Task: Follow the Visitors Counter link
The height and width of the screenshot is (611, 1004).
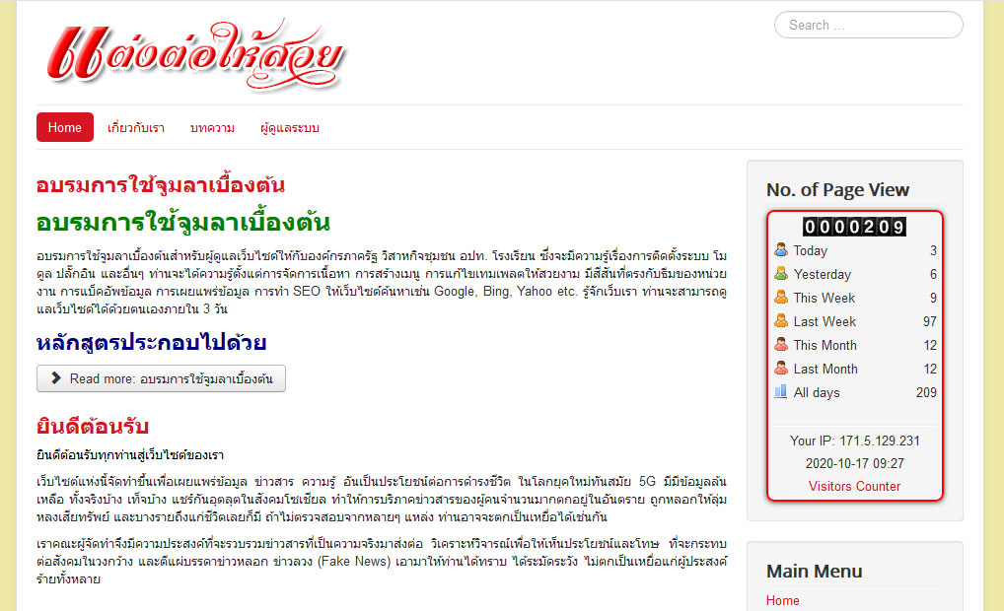Action: coord(854,486)
